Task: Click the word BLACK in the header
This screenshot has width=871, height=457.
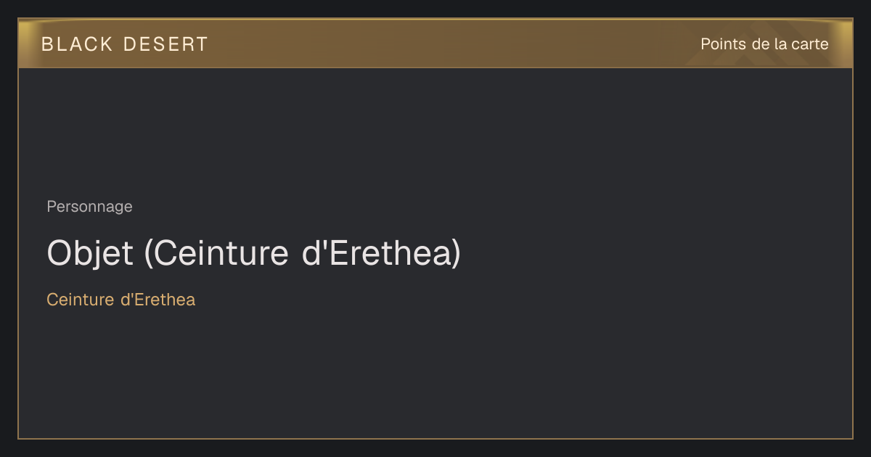Action: pos(77,44)
